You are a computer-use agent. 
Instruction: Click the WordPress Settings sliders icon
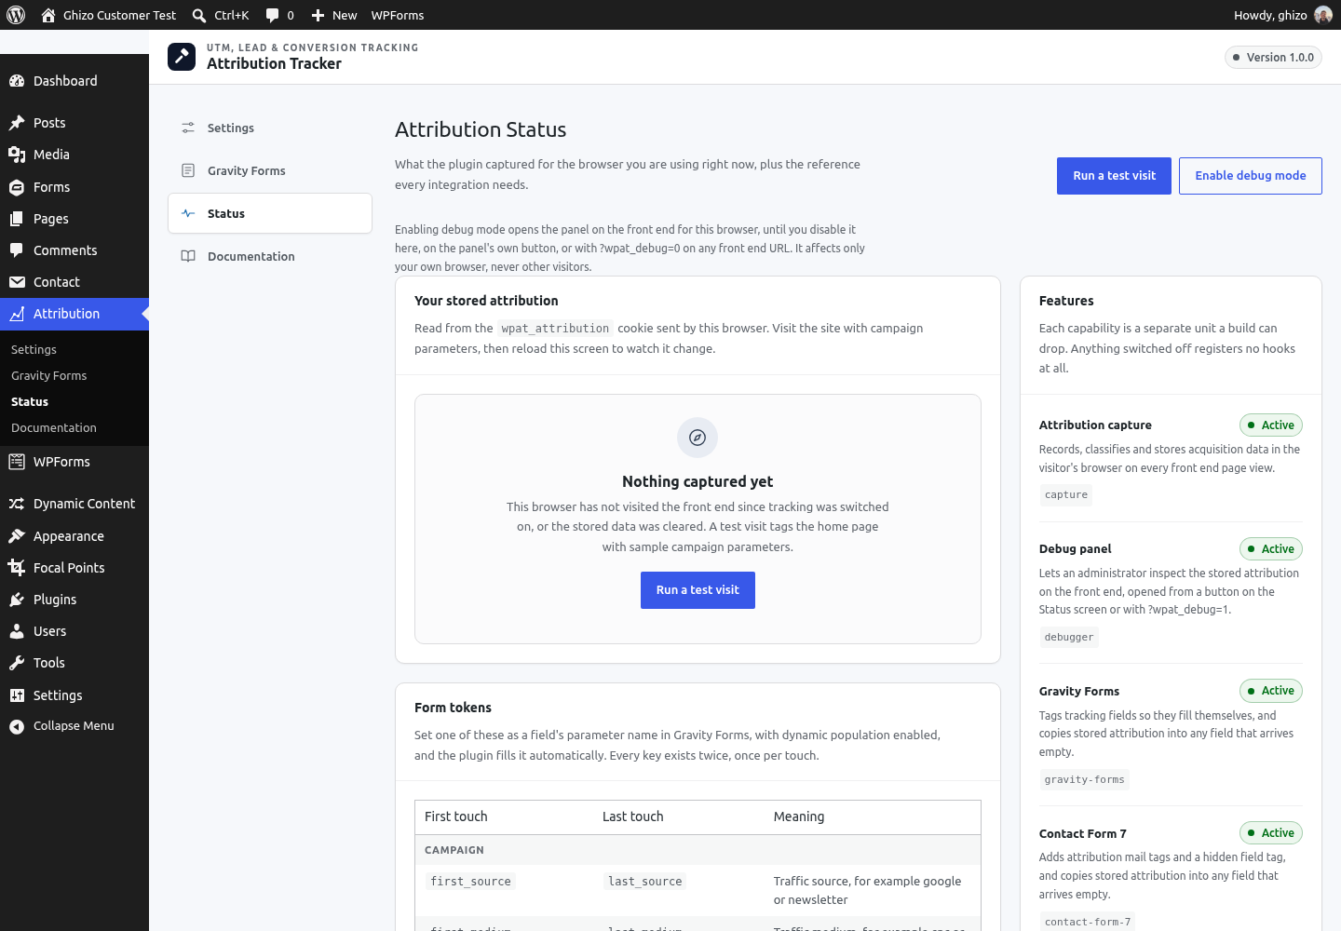17,695
